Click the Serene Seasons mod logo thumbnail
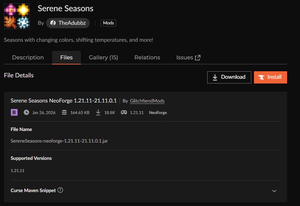This screenshot has width=300, height=206. coord(17,16)
